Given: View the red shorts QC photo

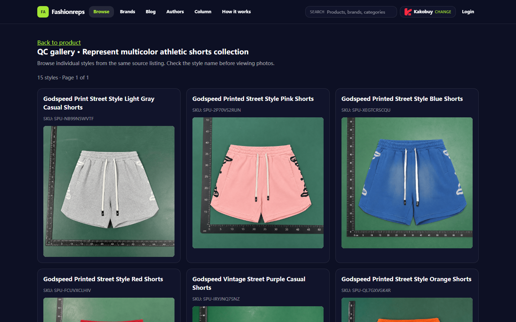Looking at the screenshot, I should pos(109,310).
